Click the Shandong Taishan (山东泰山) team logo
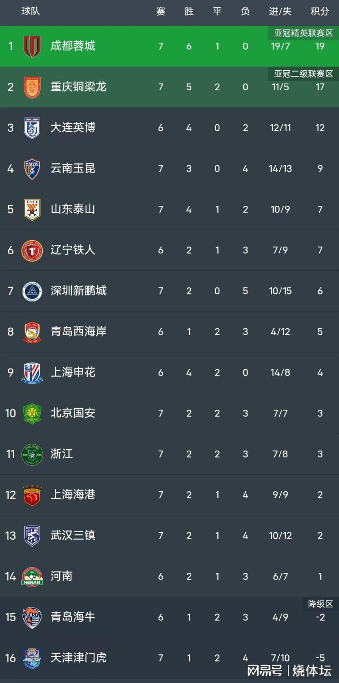This screenshot has height=683, width=339. coord(32,209)
